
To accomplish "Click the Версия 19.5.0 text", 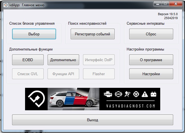I will pos(168,14).
